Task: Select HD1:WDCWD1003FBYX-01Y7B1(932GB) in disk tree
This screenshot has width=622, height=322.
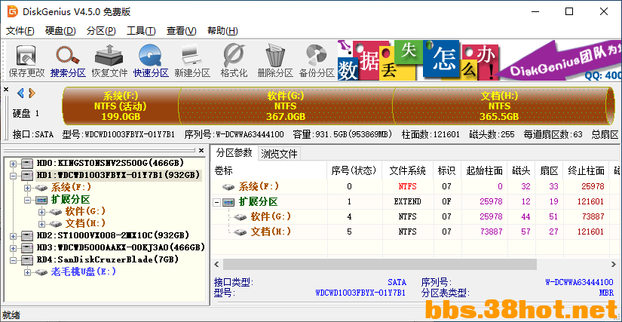Action: coord(118,175)
